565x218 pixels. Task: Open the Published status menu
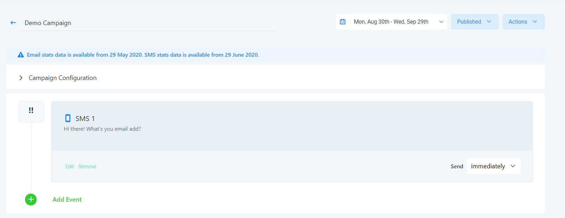point(469,22)
